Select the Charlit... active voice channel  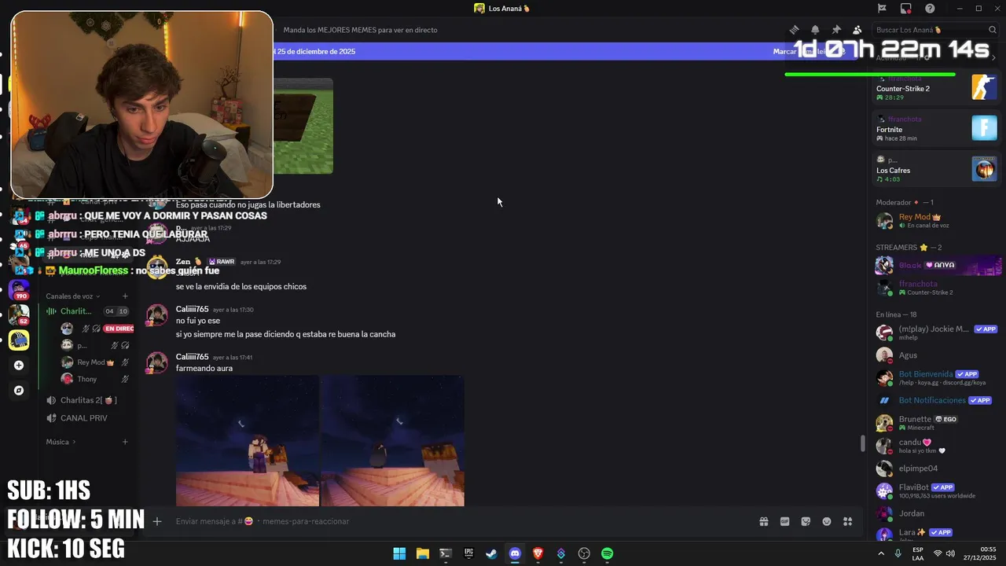[x=87, y=311]
